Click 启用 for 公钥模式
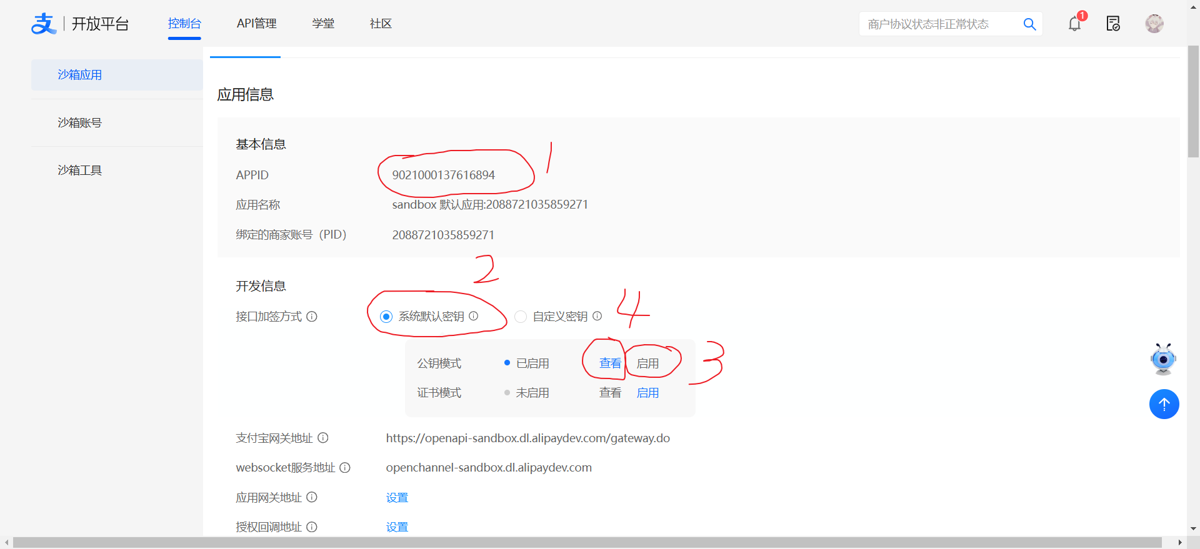Image resolution: width=1200 pixels, height=549 pixels. [647, 364]
